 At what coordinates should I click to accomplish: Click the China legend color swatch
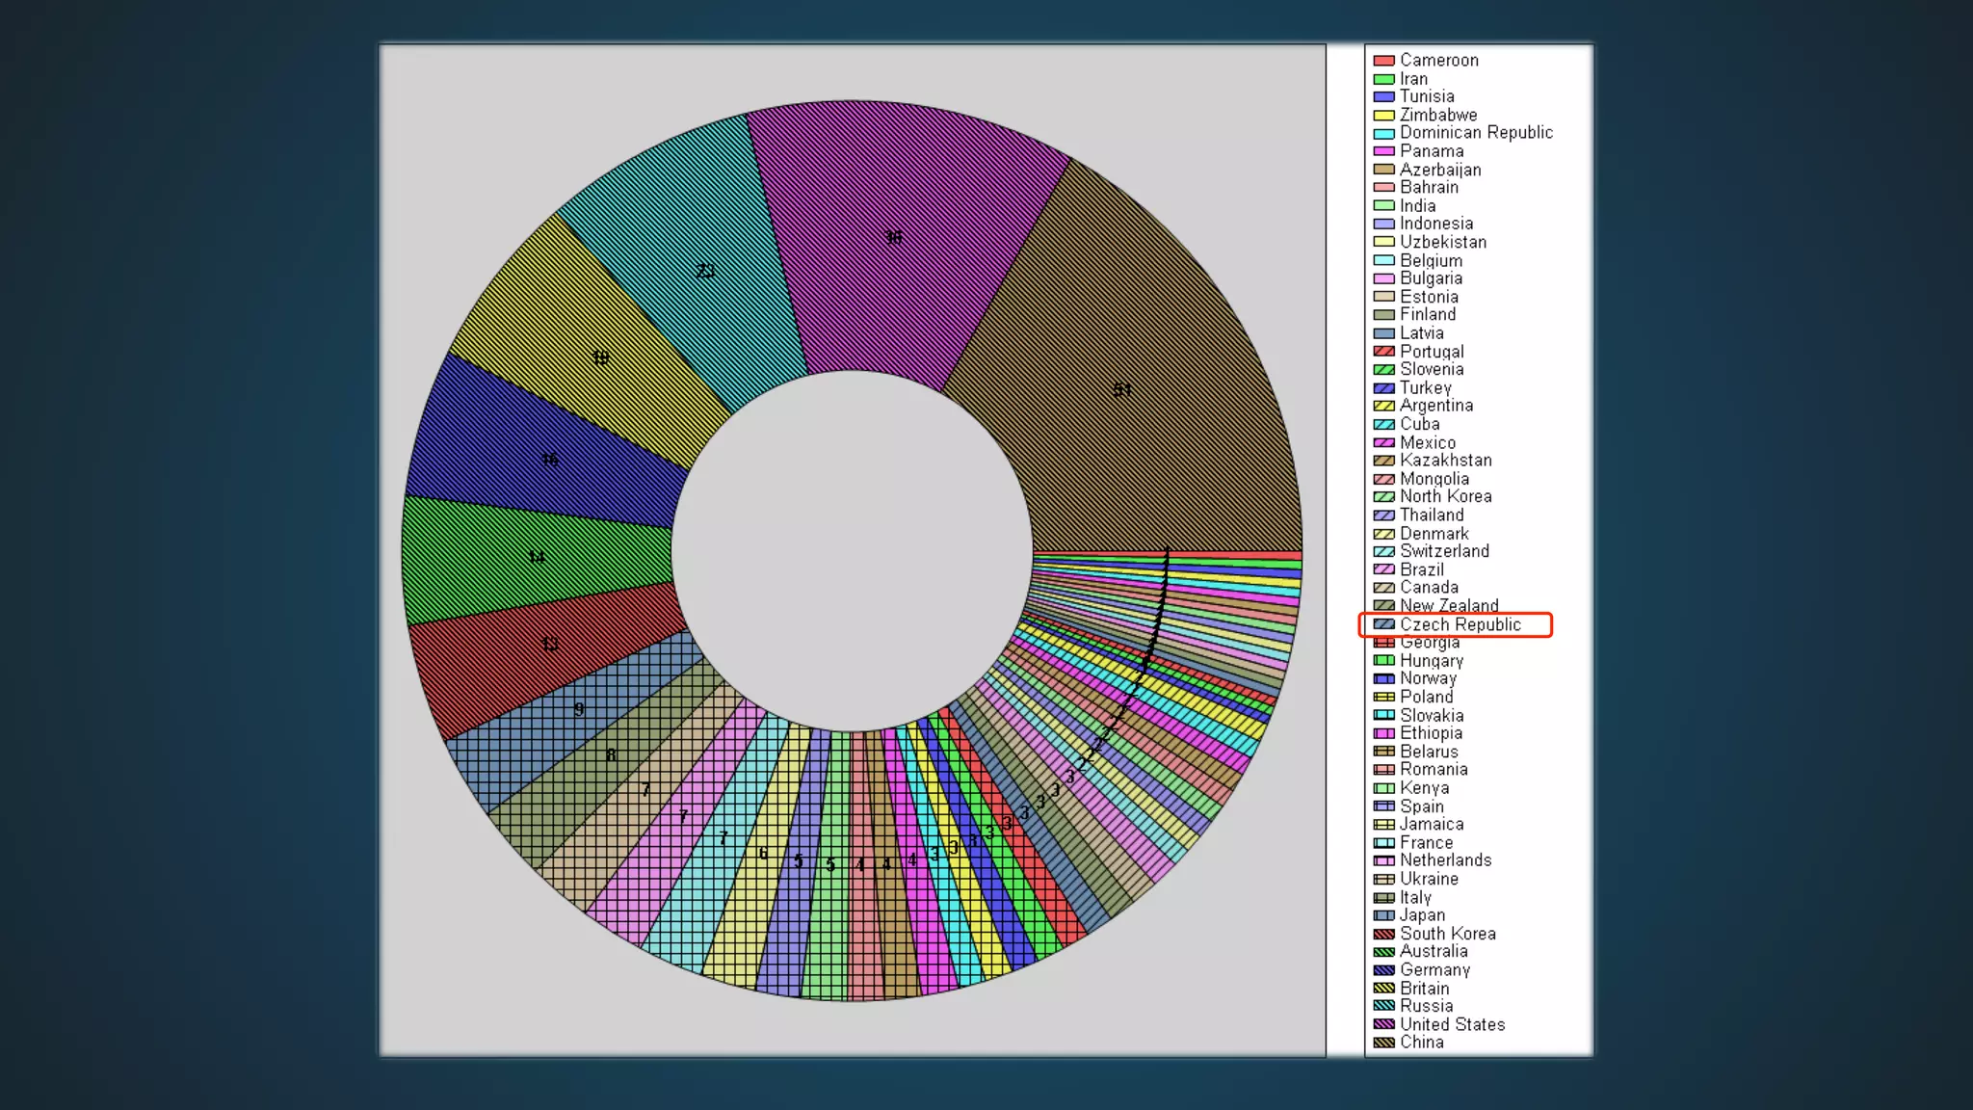point(1383,1043)
